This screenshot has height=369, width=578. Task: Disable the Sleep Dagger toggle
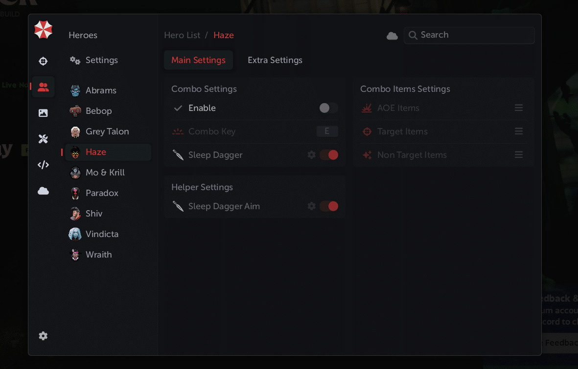click(x=328, y=155)
